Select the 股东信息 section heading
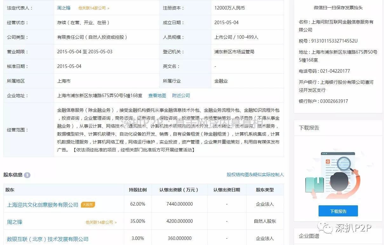Image resolution: width=384 pixels, height=245 pixels. click(x=13, y=175)
